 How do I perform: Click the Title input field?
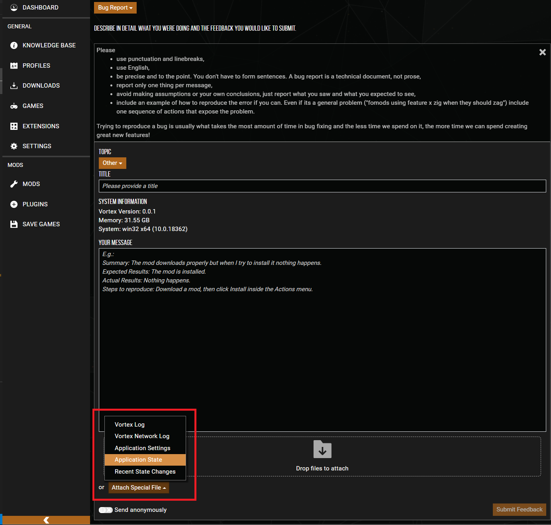[x=322, y=186]
